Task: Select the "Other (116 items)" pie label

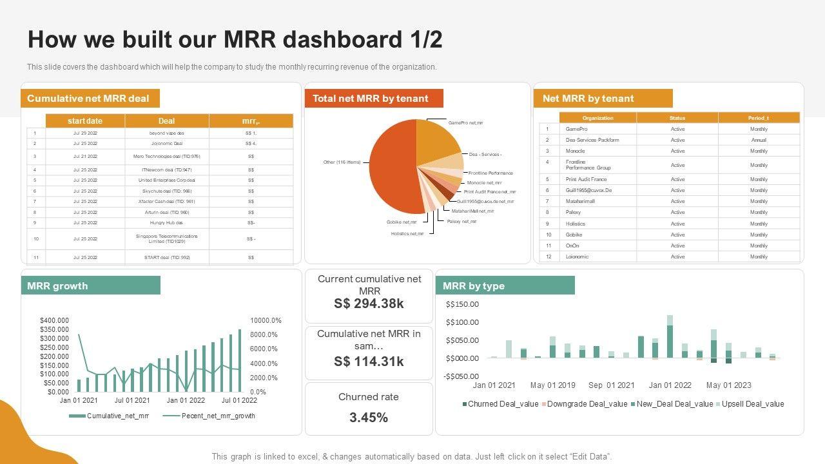Action: click(342, 162)
